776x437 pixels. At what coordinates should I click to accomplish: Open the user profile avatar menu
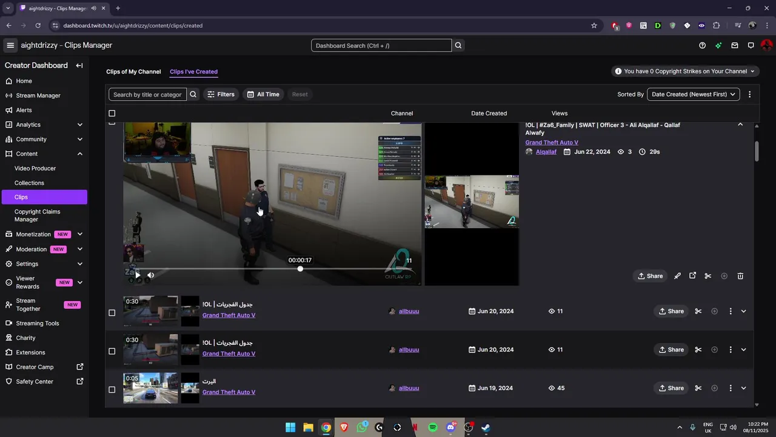(x=766, y=46)
